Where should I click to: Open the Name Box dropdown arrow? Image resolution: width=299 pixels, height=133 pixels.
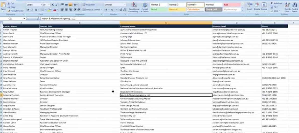[x=24, y=19]
